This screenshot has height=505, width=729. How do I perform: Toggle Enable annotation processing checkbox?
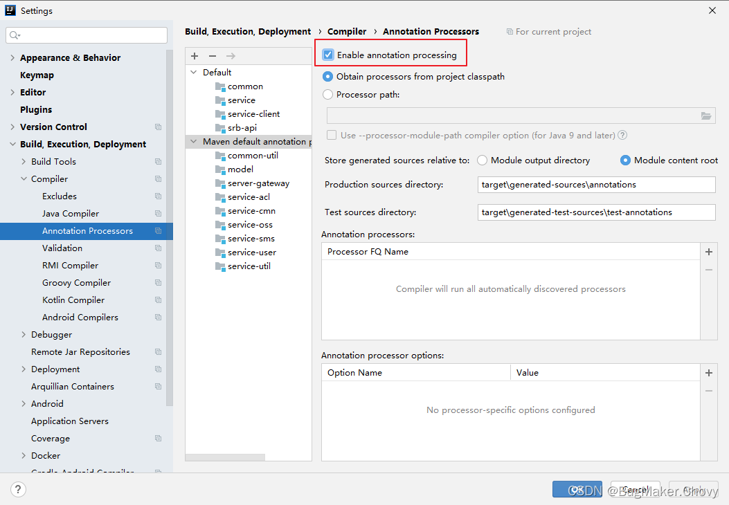(x=328, y=55)
